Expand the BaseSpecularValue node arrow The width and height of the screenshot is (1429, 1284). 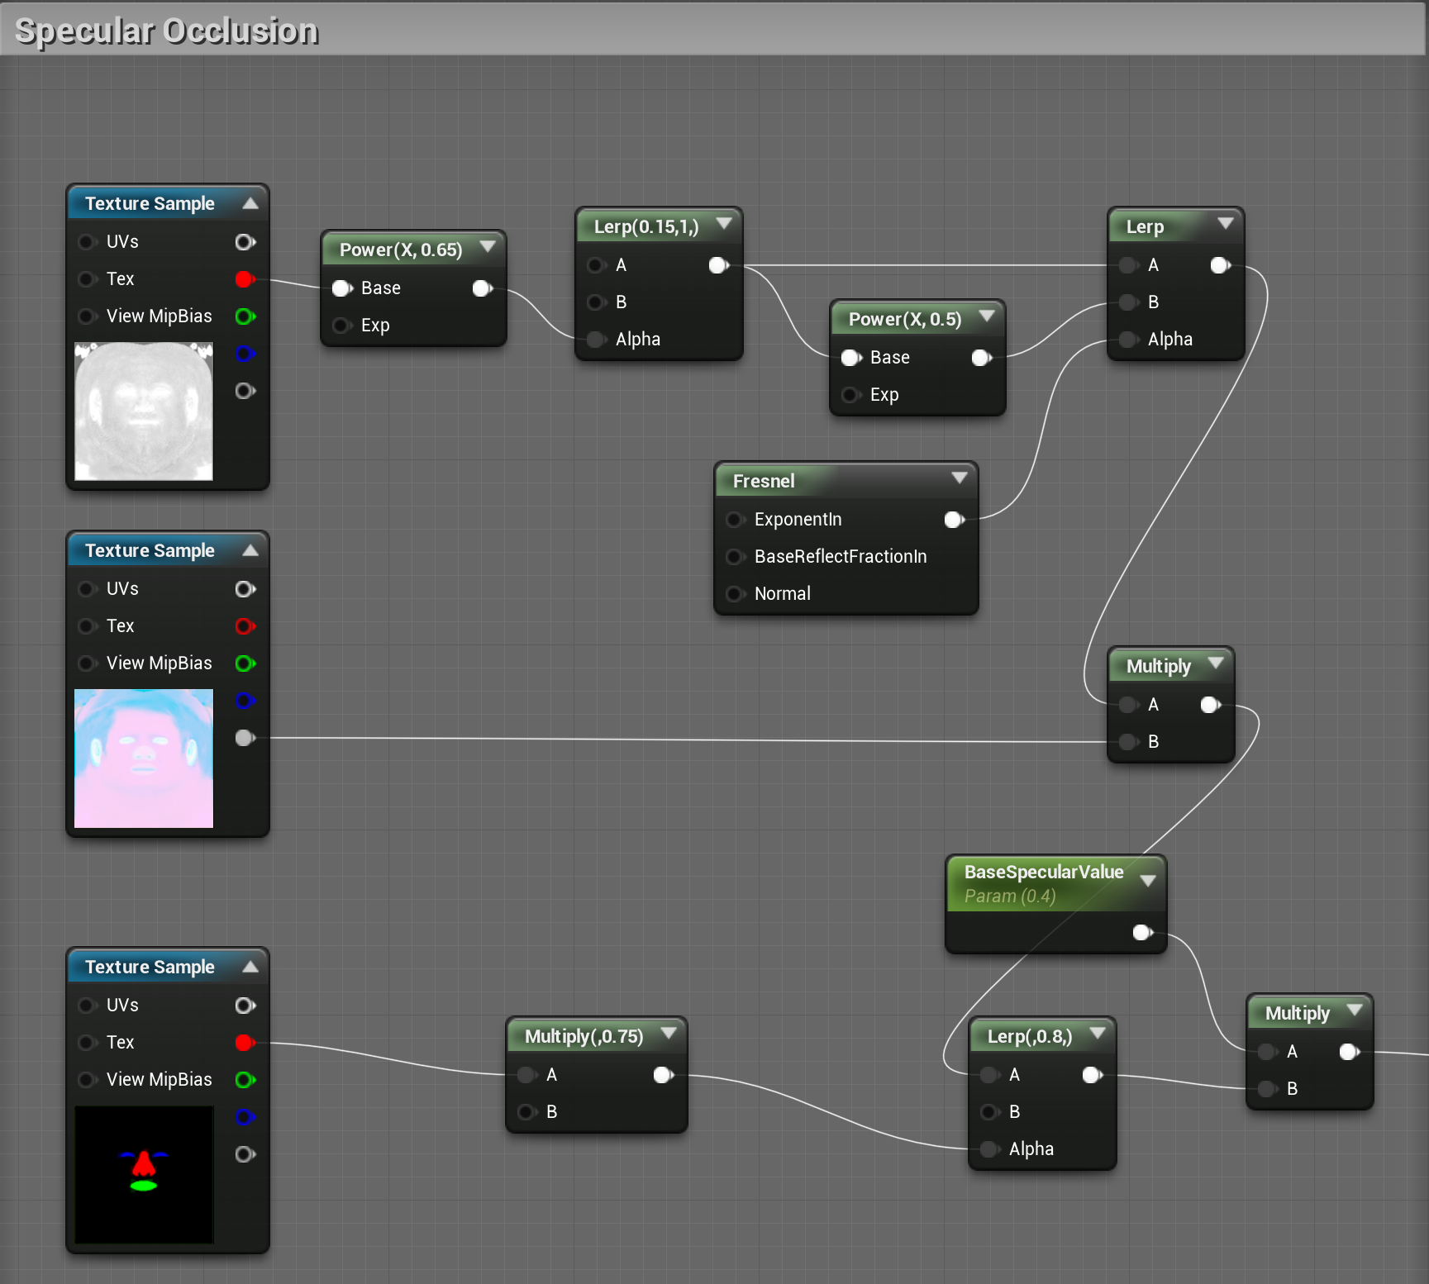click(x=1148, y=881)
